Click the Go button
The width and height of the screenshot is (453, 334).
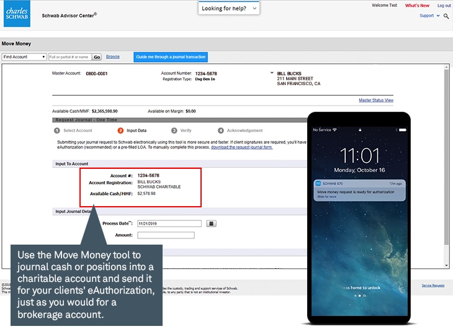pyautogui.click(x=97, y=57)
